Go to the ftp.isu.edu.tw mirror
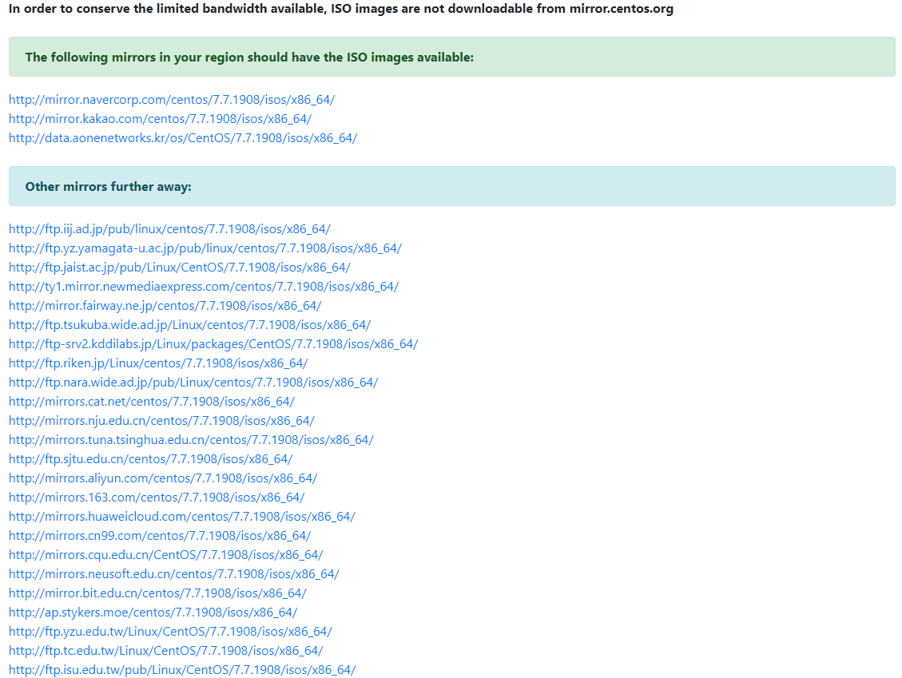Viewport: 902px width, 678px height. pyautogui.click(x=182, y=670)
